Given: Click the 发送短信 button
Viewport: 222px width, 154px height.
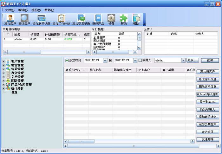Looking at the screenshot, I should coord(208,132).
